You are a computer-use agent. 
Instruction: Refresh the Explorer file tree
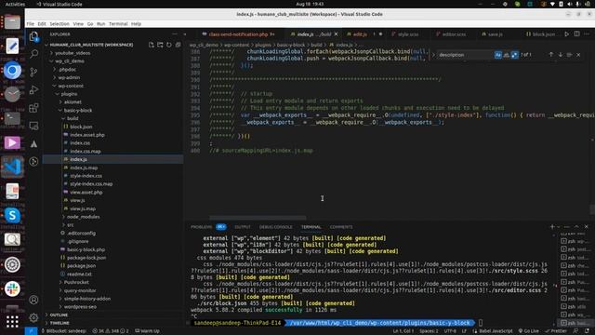[169, 45]
